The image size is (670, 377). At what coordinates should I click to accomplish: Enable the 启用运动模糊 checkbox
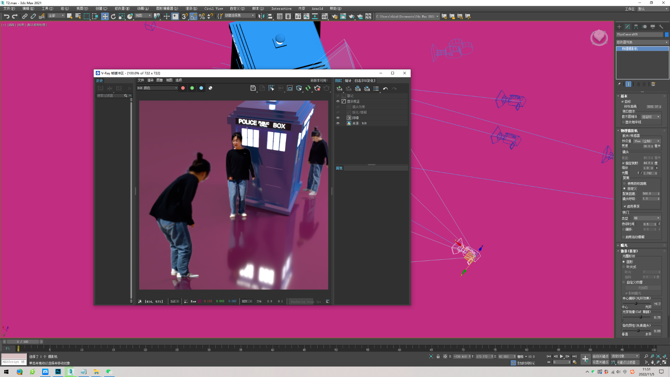click(x=624, y=237)
